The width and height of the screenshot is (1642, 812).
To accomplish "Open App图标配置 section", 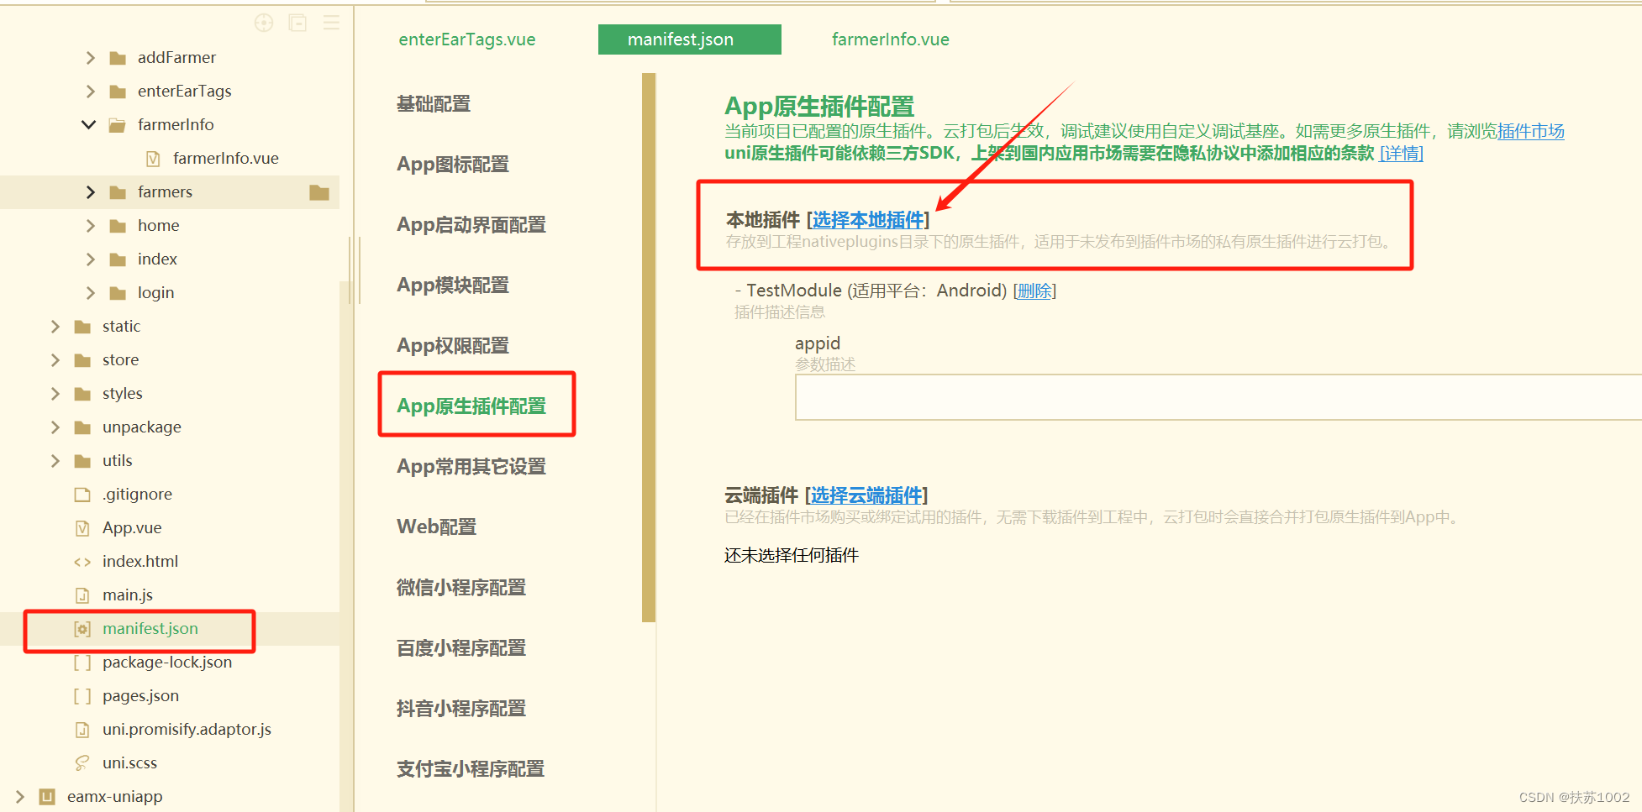I will (x=453, y=165).
